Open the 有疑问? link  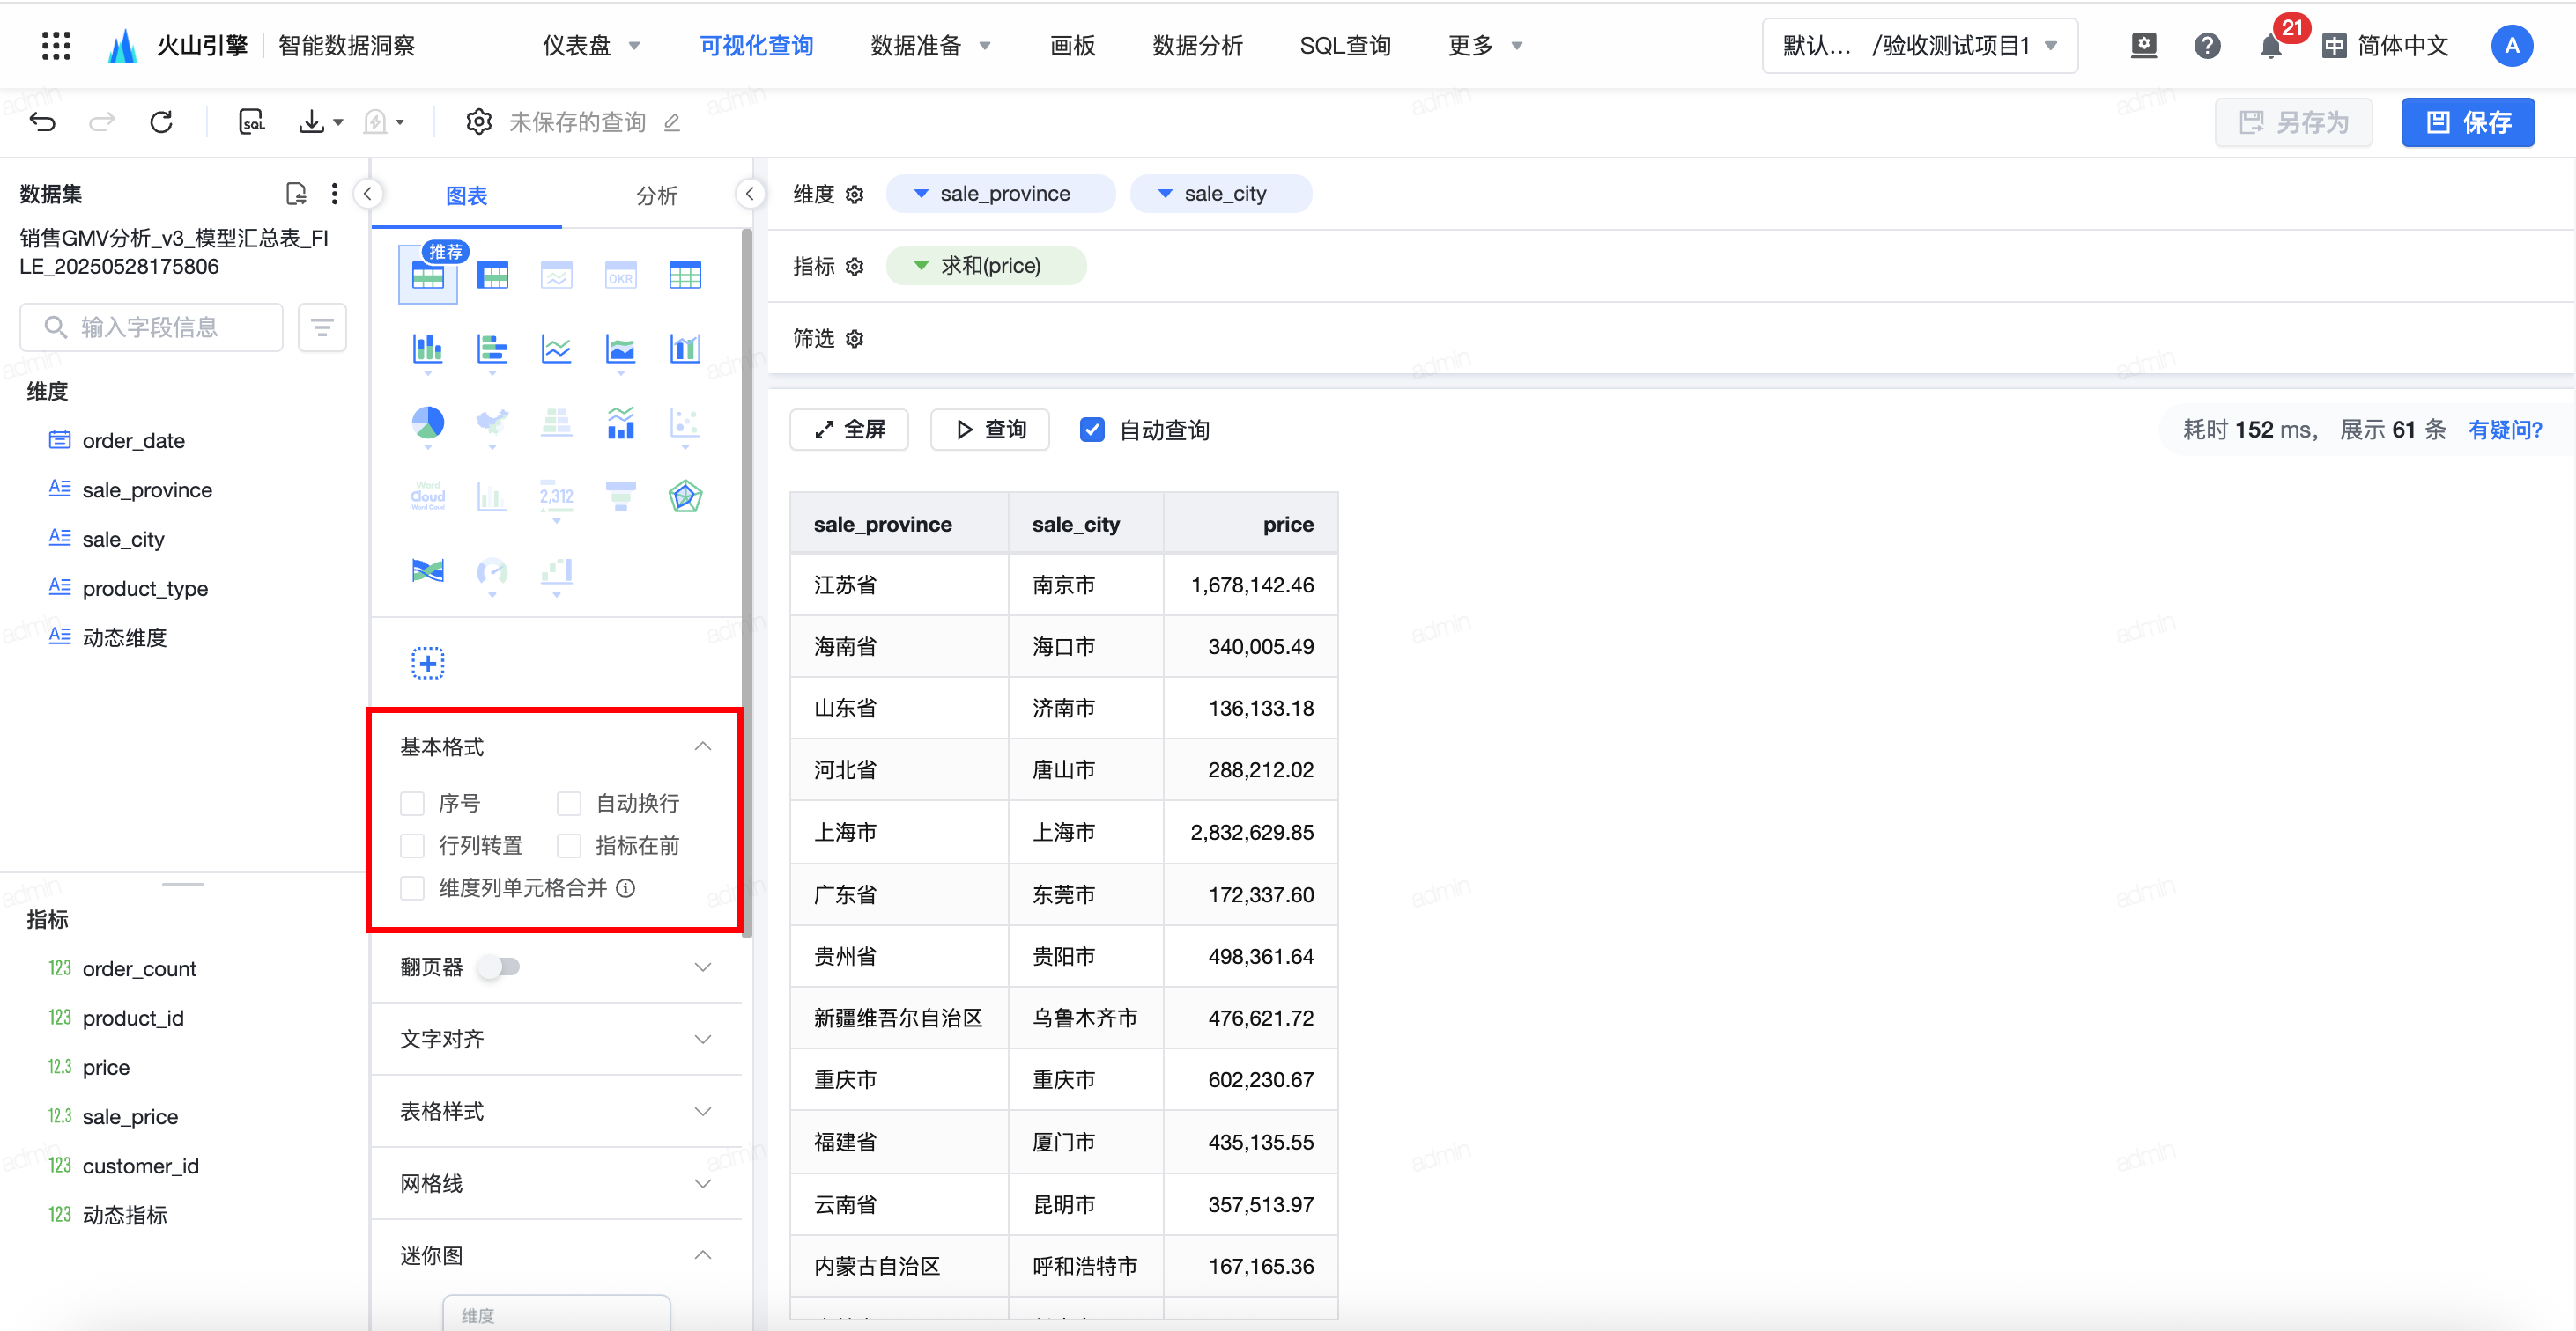(x=2504, y=430)
